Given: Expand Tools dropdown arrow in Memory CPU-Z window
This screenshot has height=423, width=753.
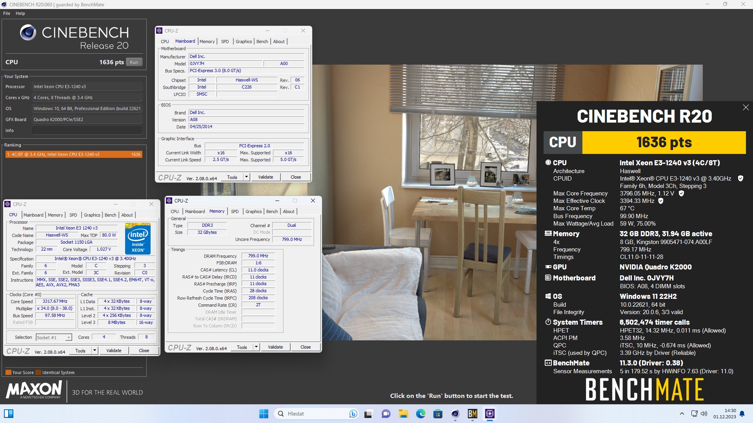Looking at the screenshot, I should tap(256, 347).
